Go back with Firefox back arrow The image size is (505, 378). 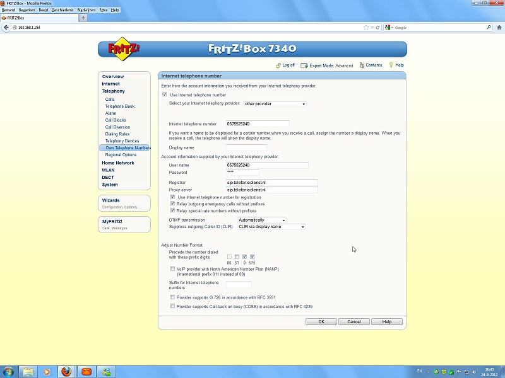tap(6, 28)
